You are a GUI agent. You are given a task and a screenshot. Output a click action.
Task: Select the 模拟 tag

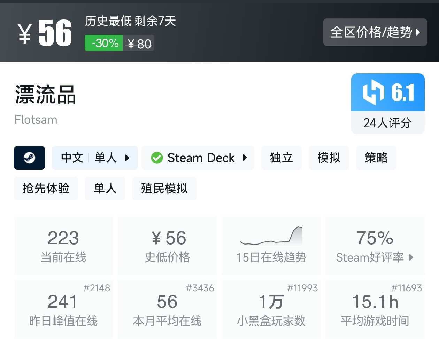tap(329, 158)
